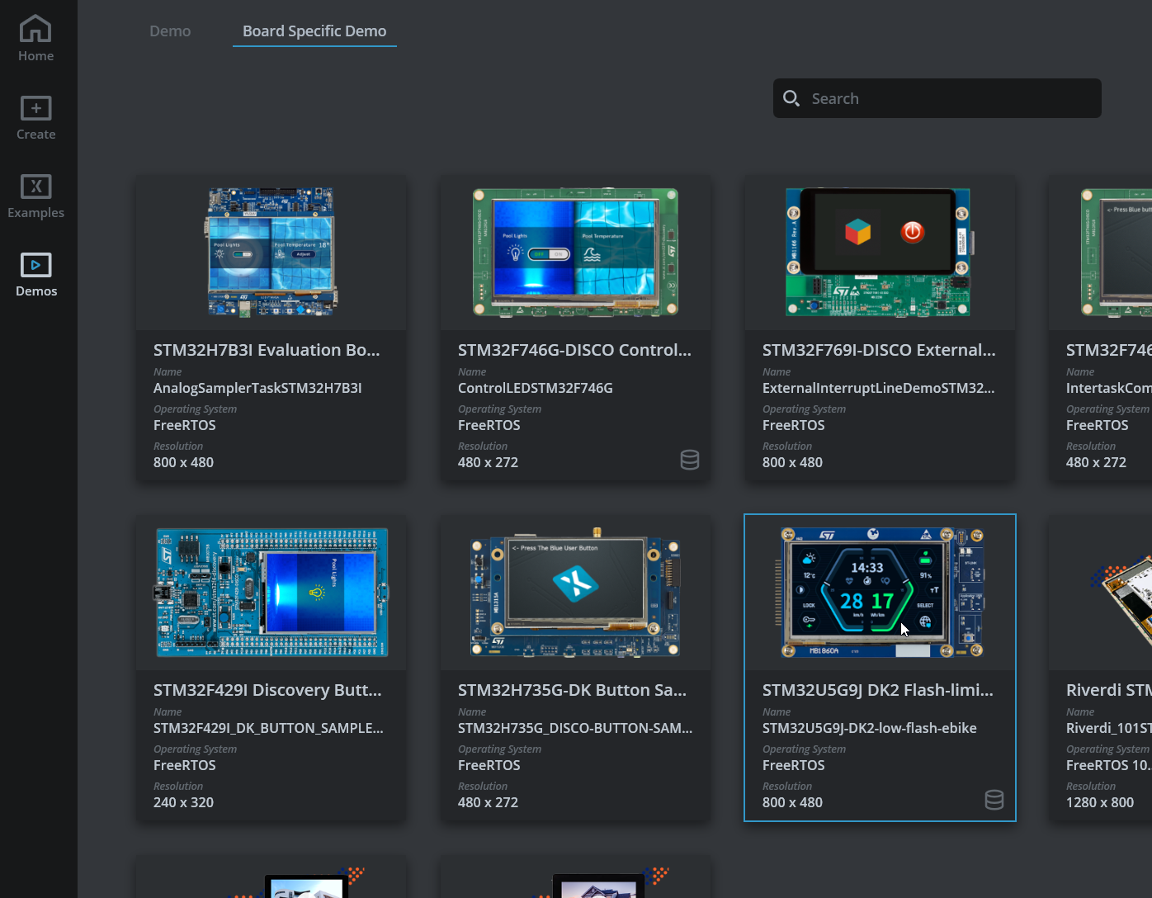Screen dimensions: 1152x898
Task: Click the AnalogSamplerTaskSTM32H7B3I demo title
Action: (257, 388)
